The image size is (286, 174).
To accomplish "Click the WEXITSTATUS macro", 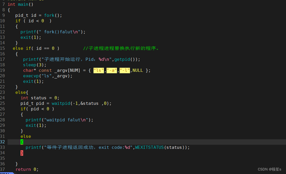I will [149, 147].
